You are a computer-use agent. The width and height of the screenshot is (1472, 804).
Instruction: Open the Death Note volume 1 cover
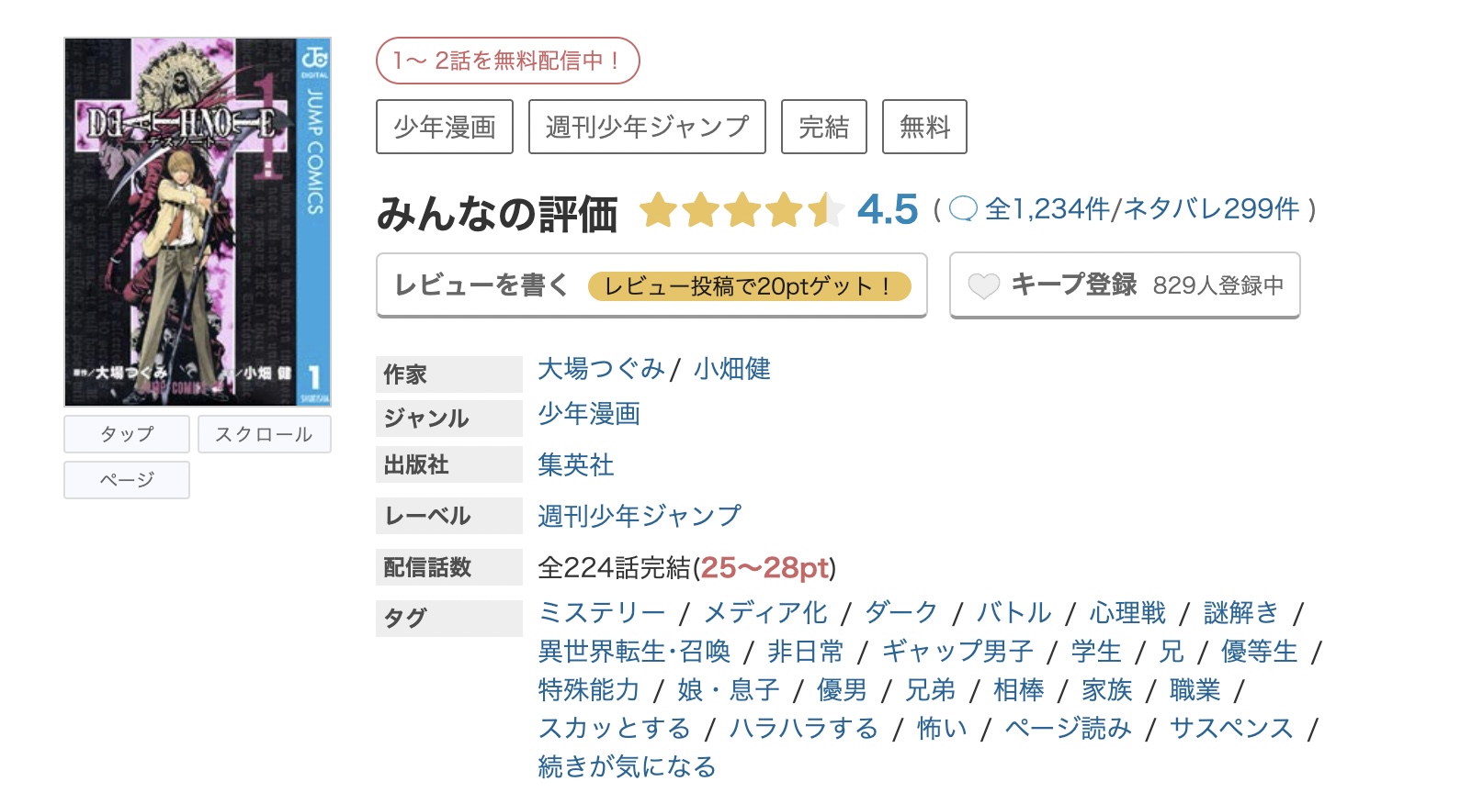[x=198, y=222]
